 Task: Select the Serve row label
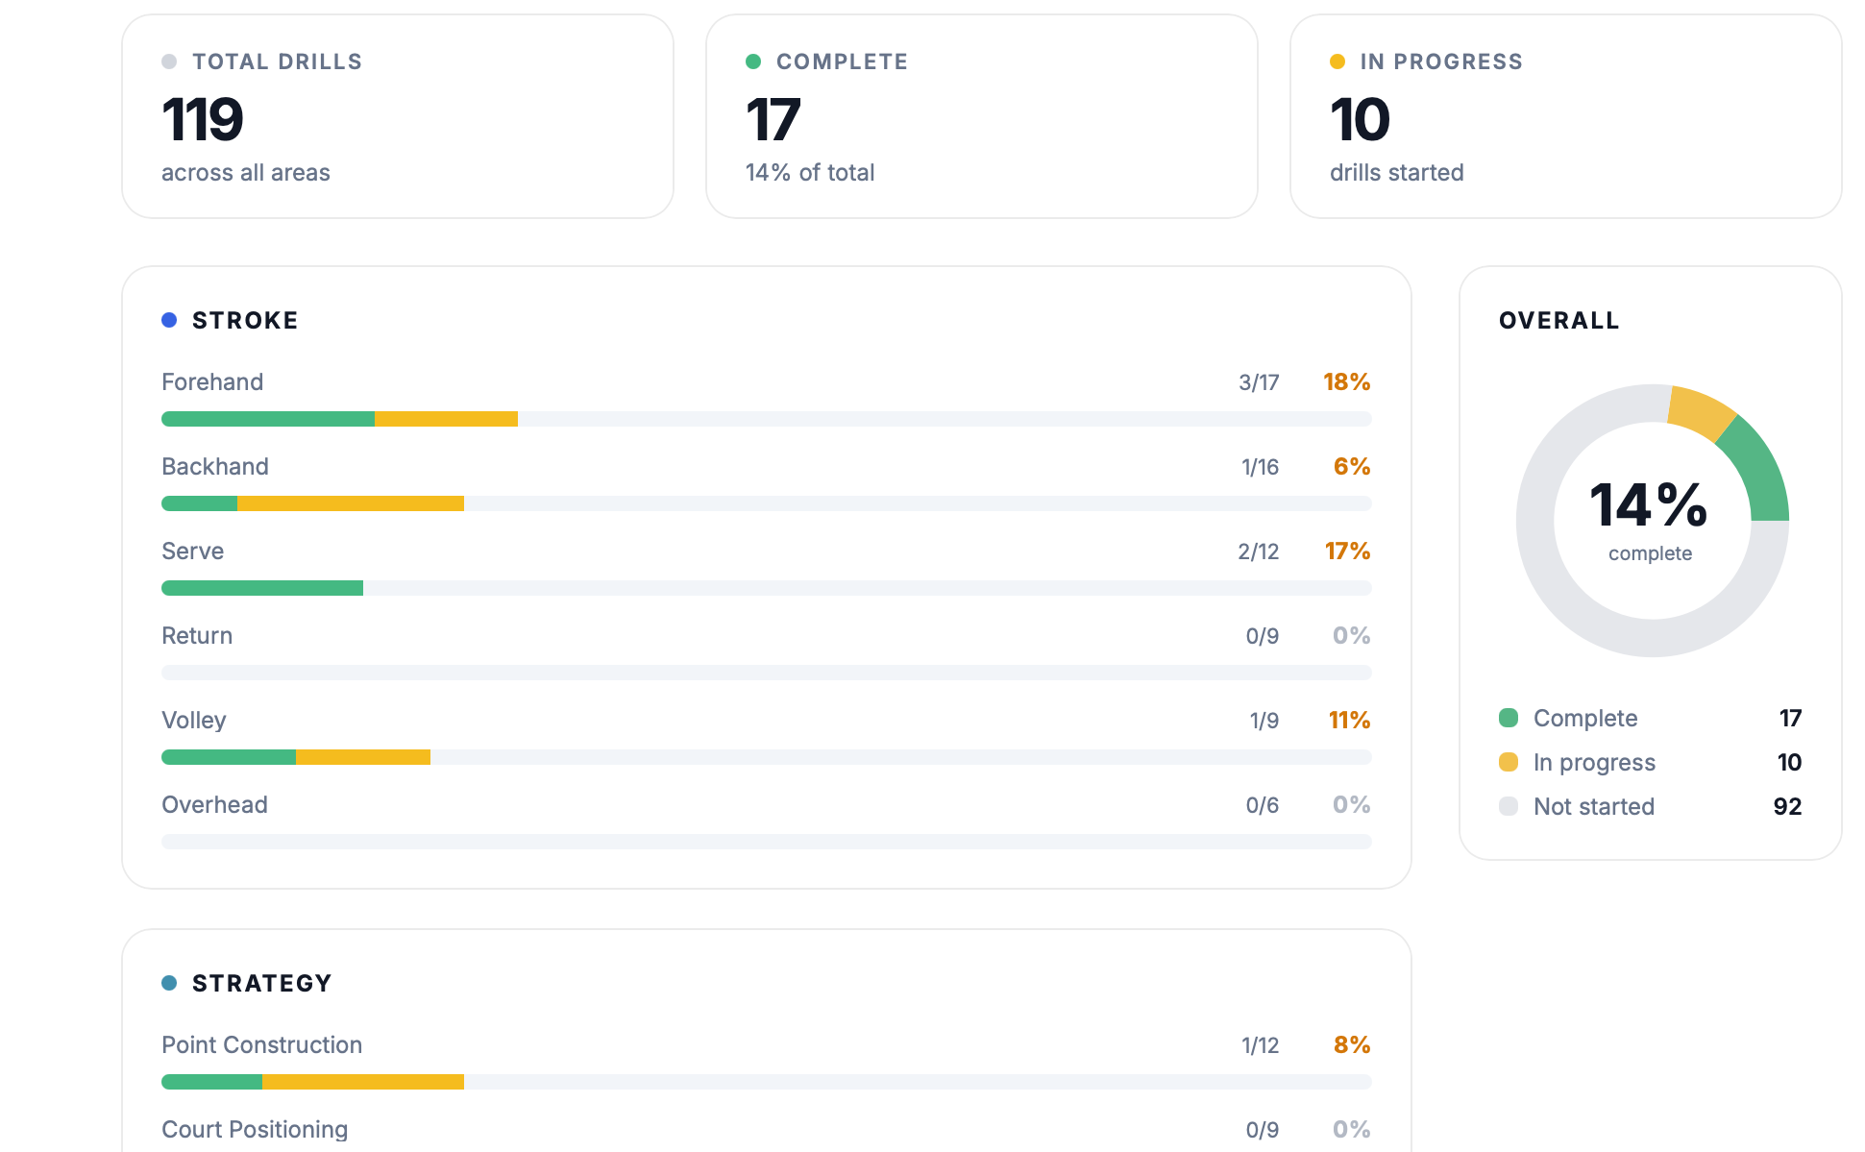click(x=192, y=551)
